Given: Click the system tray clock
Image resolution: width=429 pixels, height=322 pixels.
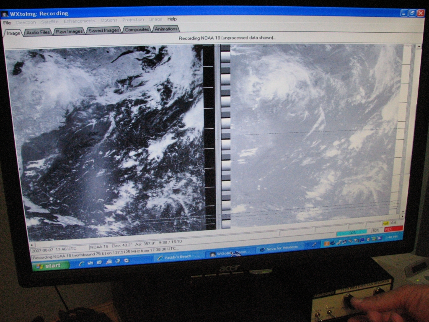Looking at the screenshot, I should 391,237.
